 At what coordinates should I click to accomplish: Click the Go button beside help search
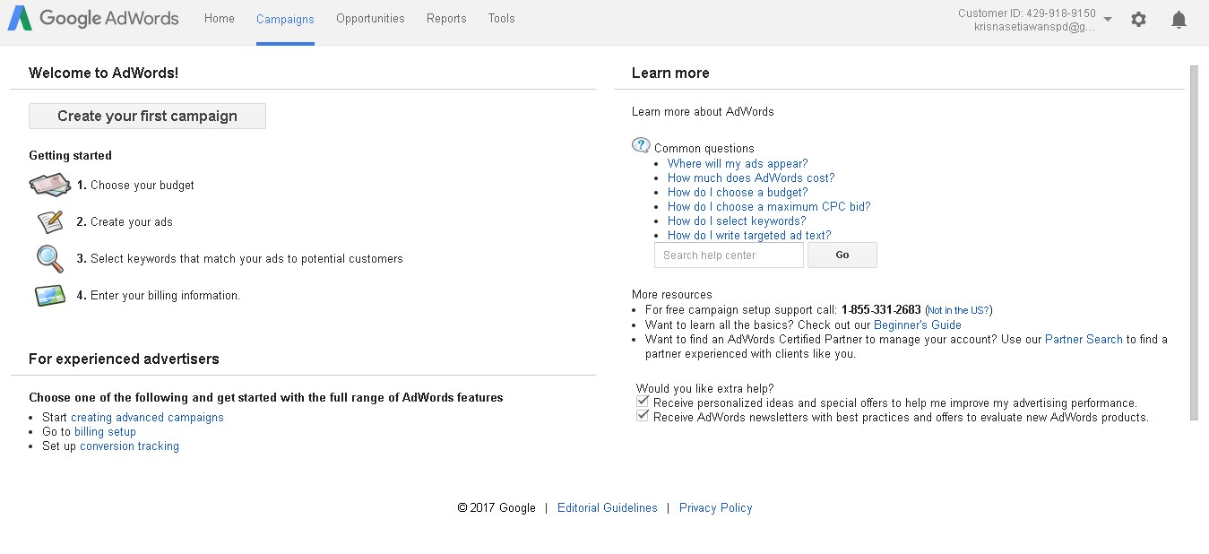842,255
